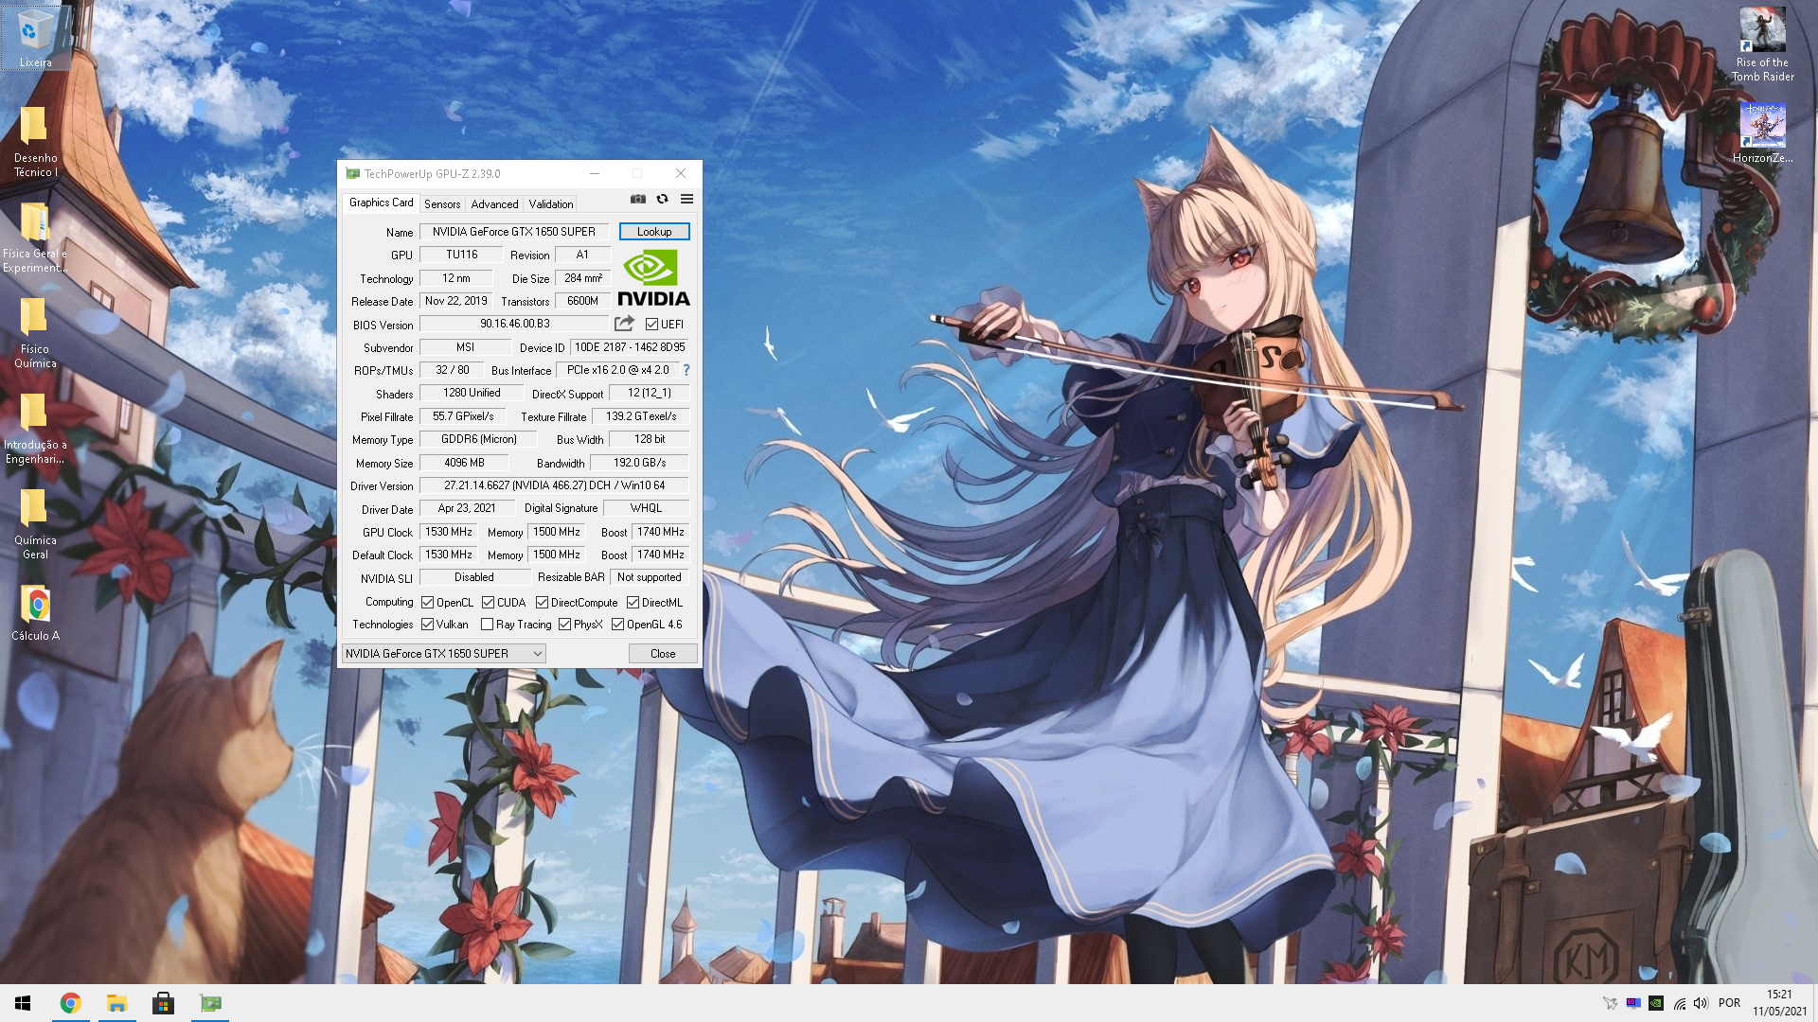Select the Físico Química folder
The height and width of the screenshot is (1022, 1818).
coord(35,332)
